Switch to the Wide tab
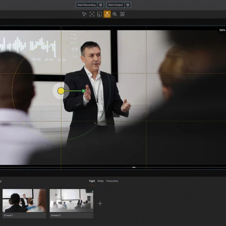Viewport: 226px width, 226px height. click(x=100, y=181)
